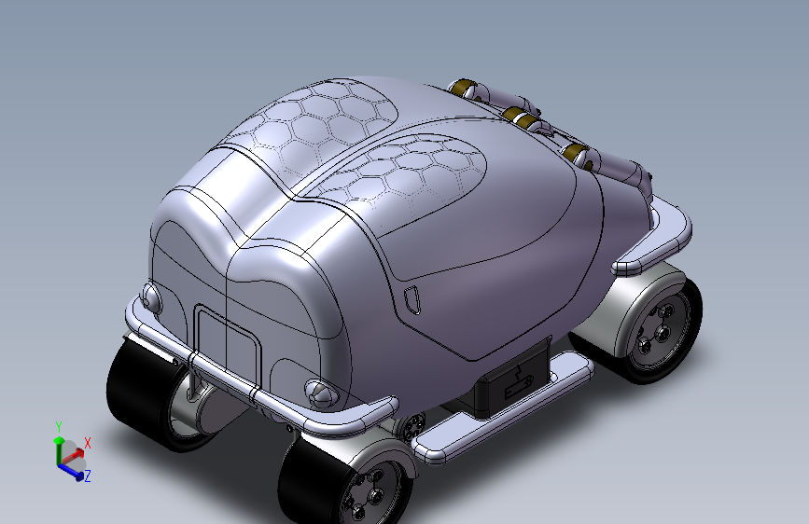The image size is (809, 524).
Task: Click the blue Z axis on the orientation triad
Action: [71, 472]
